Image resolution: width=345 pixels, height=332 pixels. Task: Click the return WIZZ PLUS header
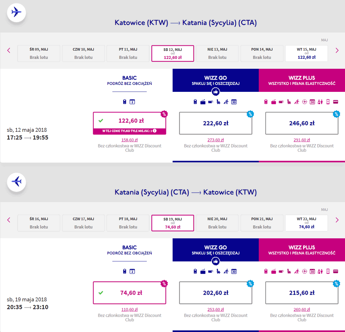pos(302,250)
